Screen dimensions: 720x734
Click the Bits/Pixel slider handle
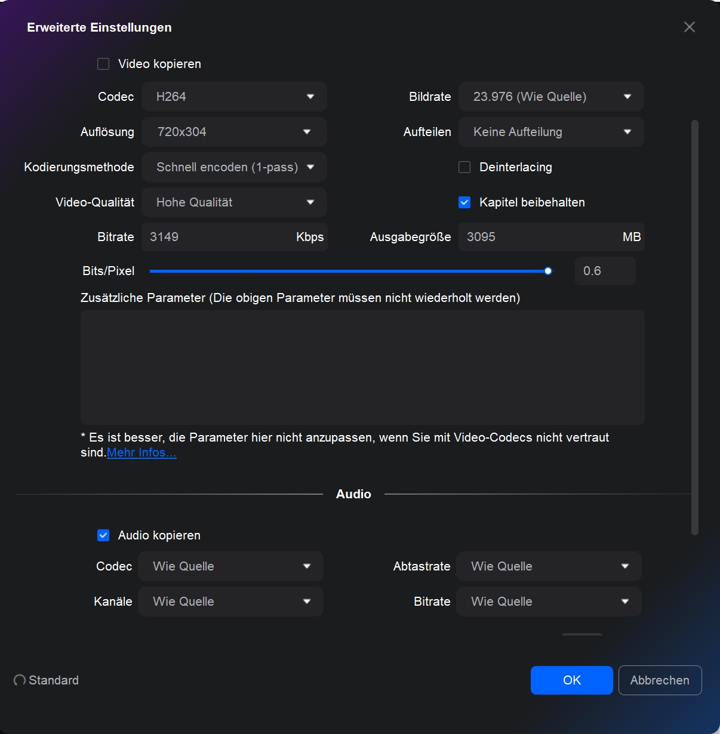[548, 271]
